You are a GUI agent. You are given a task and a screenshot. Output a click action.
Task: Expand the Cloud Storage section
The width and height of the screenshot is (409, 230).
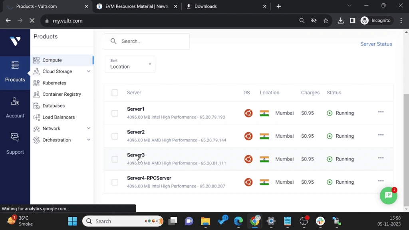pyautogui.click(x=58, y=71)
